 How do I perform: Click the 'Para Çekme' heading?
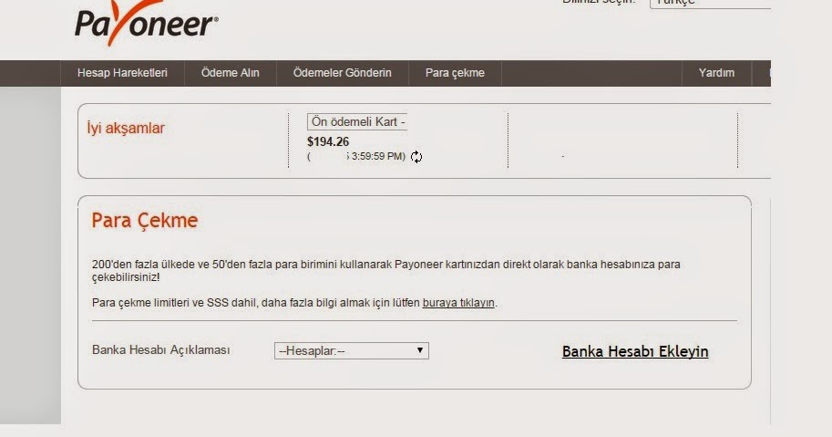(144, 221)
